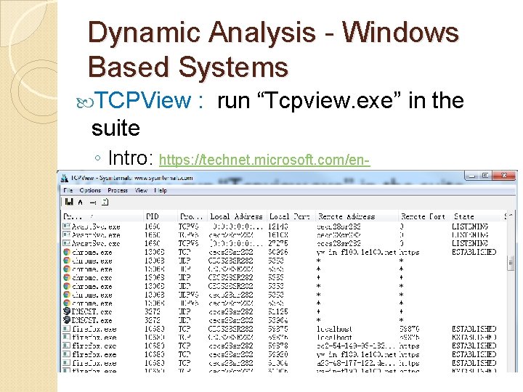Sort by the State column header
Image resolution: width=523 pixels, height=392 pixels.
click(x=476, y=216)
